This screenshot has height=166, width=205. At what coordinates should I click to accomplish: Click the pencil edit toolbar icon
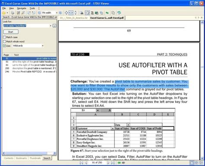(23, 13)
